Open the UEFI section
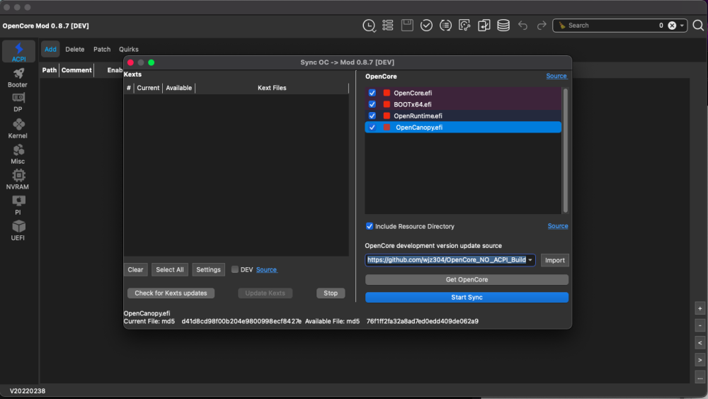The image size is (708, 399). tap(18, 230)
